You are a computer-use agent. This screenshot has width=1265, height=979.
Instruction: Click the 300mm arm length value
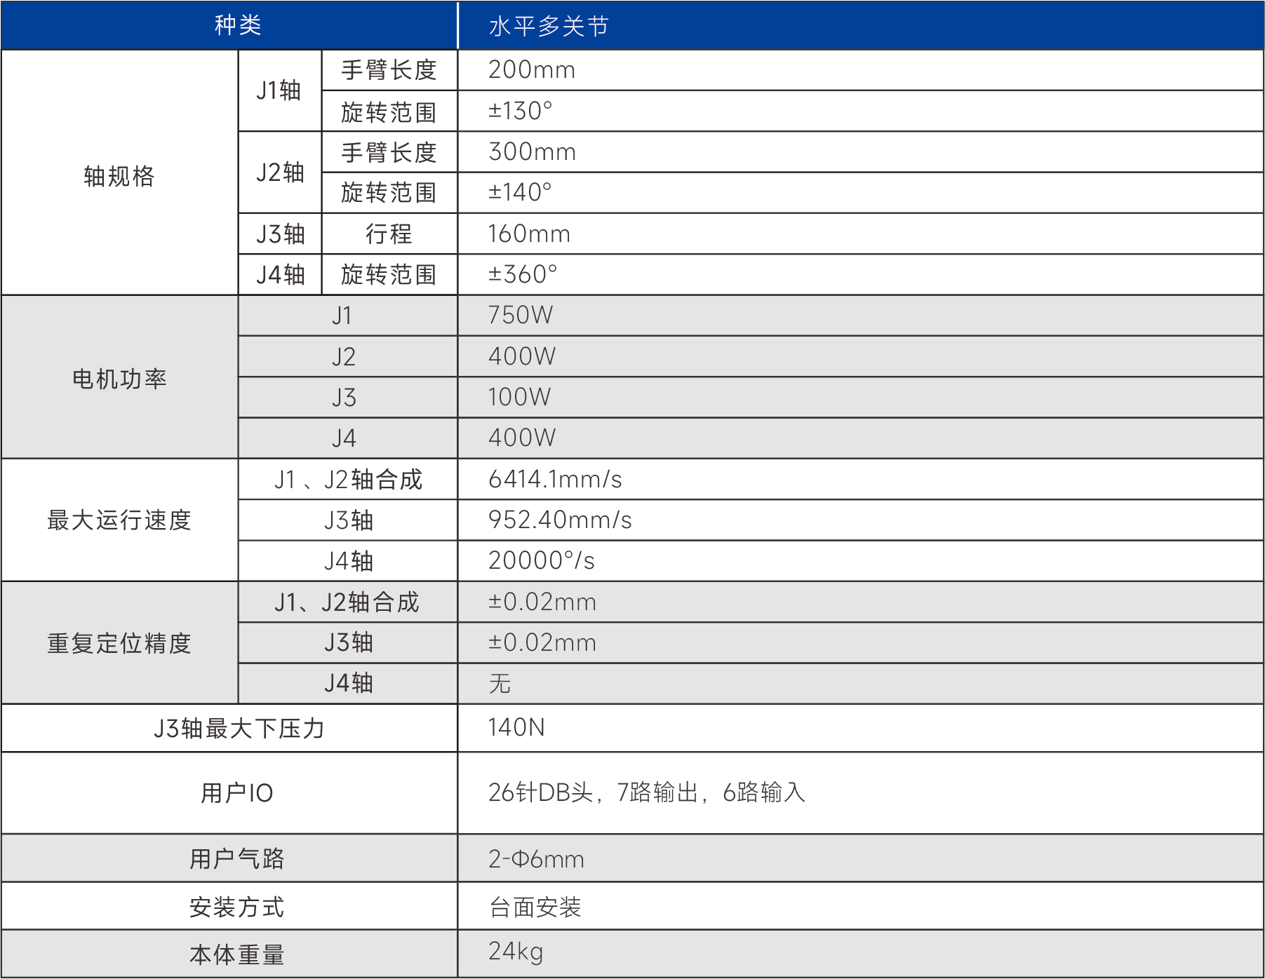coord(532,152)
